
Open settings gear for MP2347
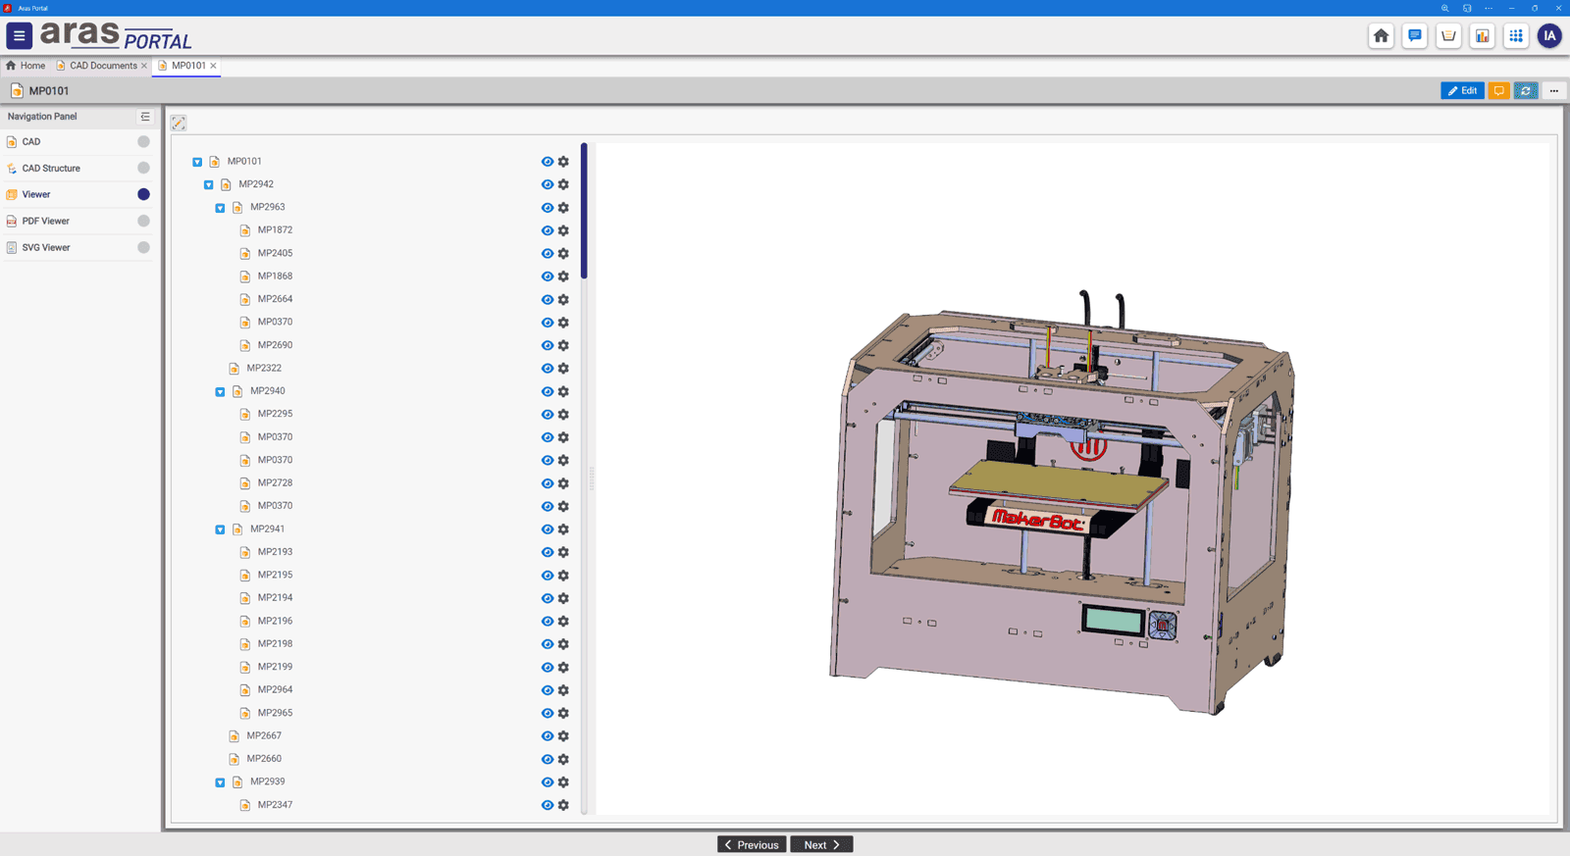pos(563,805)
